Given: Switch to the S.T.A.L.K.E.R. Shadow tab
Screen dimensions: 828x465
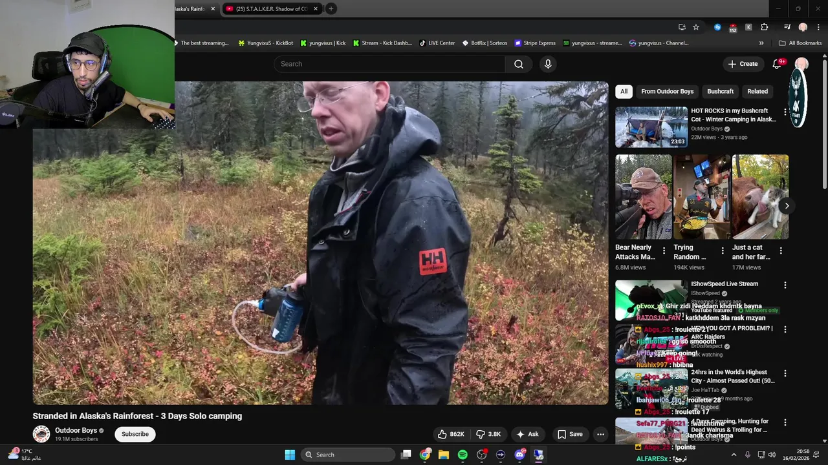Looking at the screenshot, I should (272, 8).
